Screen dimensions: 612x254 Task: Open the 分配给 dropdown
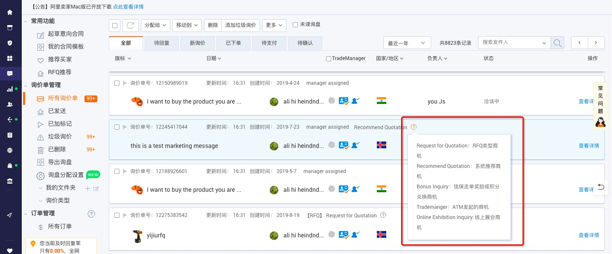(x=156, y=26)
